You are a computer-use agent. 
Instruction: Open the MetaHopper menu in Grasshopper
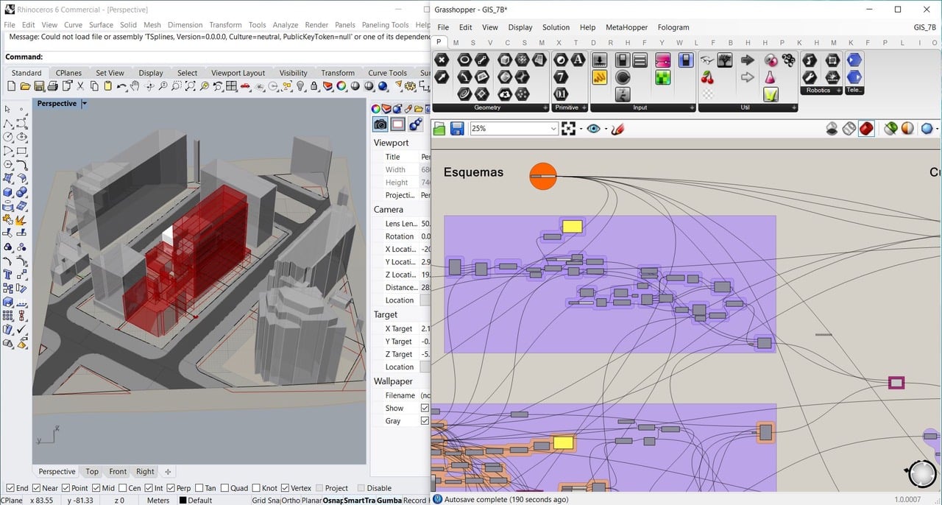click(x=626, y=27)
